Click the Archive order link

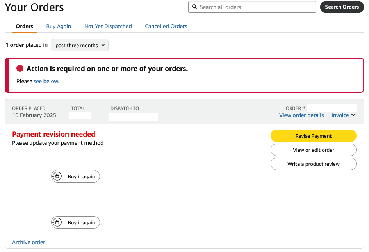(x=29, y=242)
